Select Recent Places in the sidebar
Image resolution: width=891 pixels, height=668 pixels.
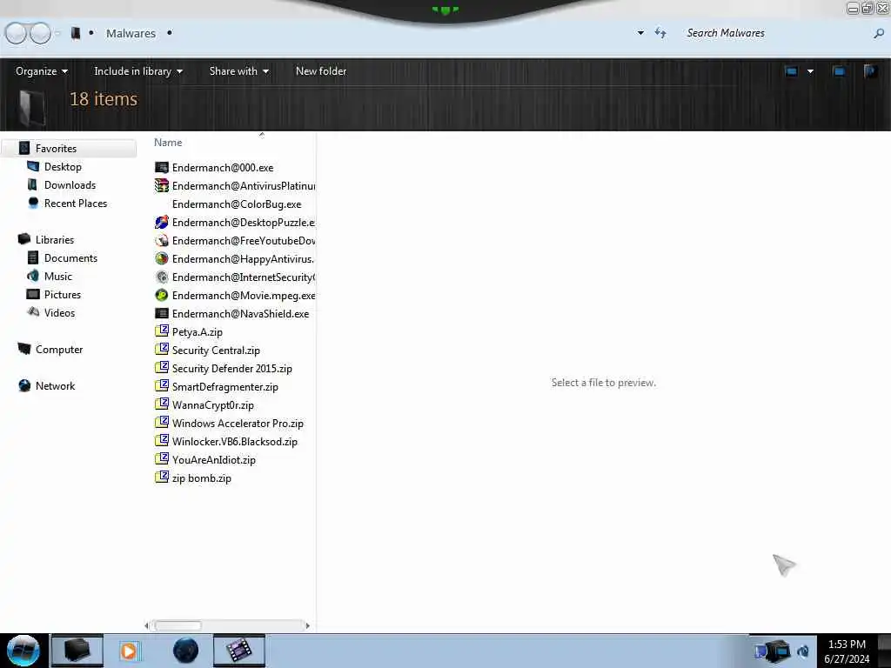point(76,204)
